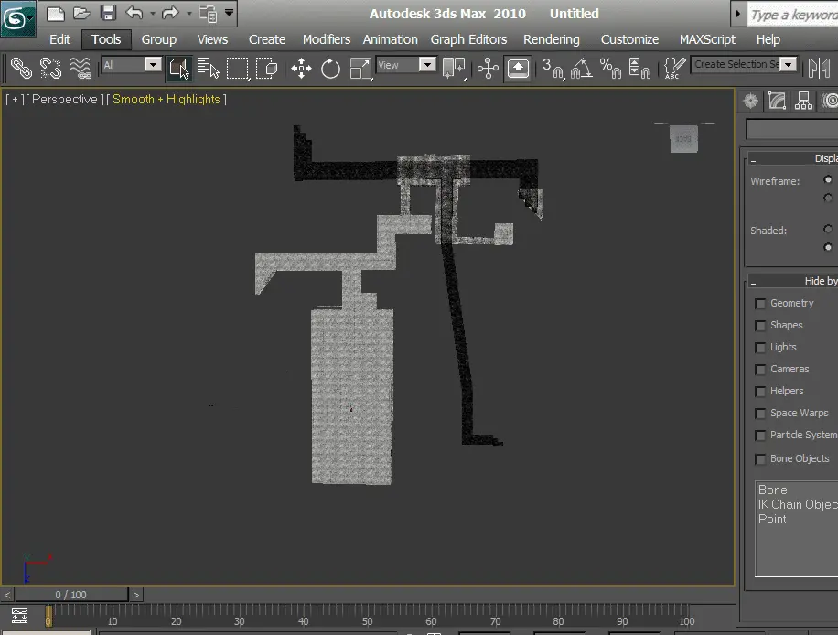Undo the last action
The image size is (838, 635).
(x=134, y=13)
